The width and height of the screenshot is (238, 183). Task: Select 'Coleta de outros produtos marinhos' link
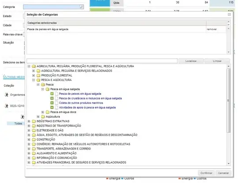[x=81, y=103]
